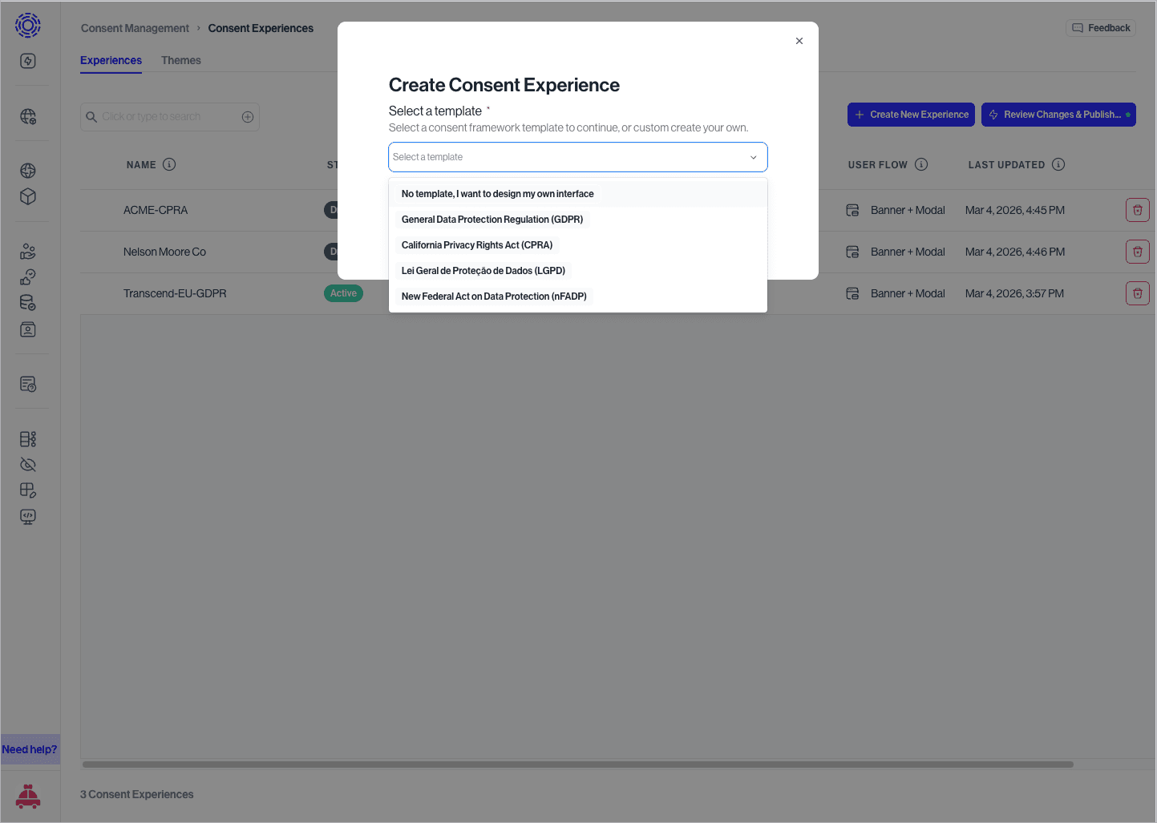Open the developer code icon in sidebar
This screenshot has height=823, width=1157.
[28, 516]
